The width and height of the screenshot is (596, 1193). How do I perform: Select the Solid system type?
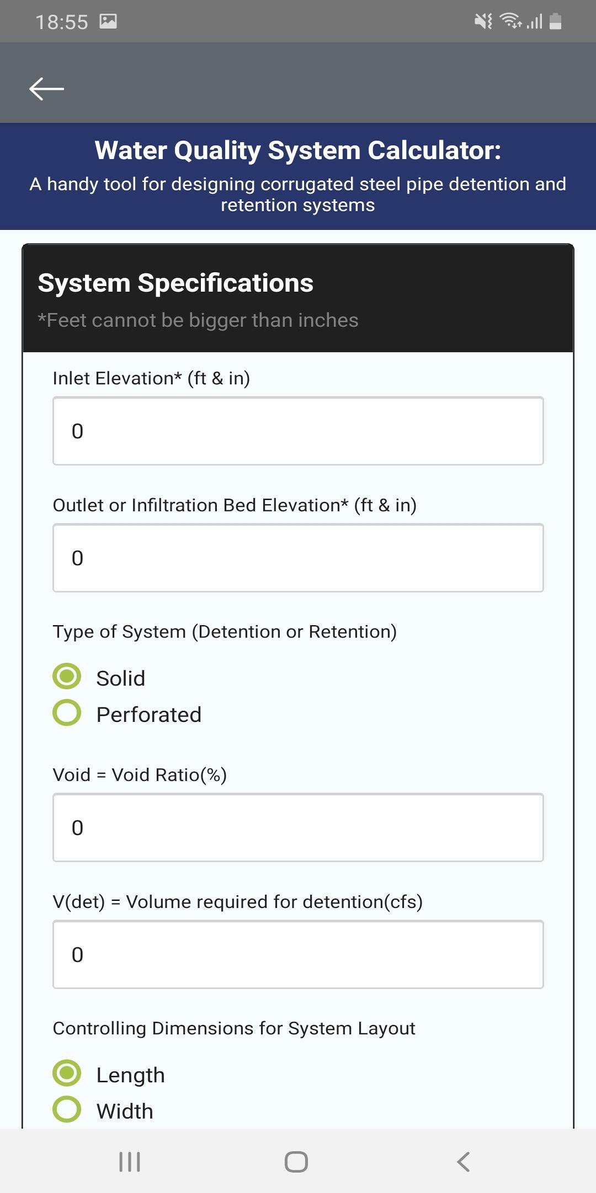99,678
